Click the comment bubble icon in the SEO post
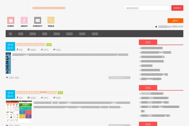189x126 pixels. [54, 49]
